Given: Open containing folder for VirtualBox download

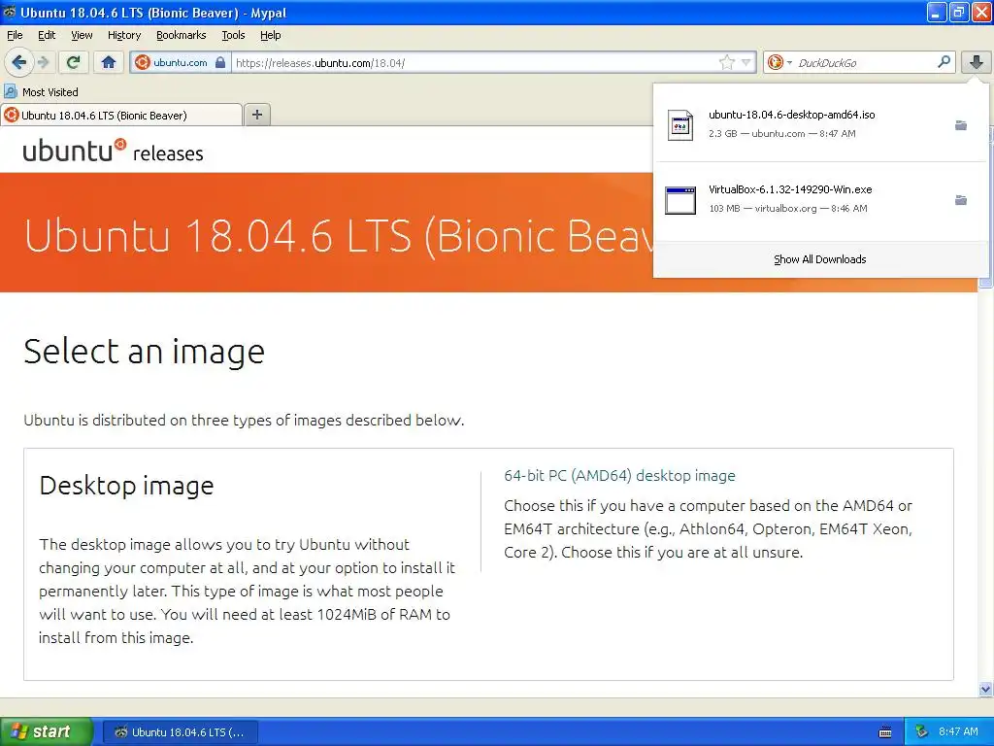Looking at the screenshot, I should (x=961, y=200).
